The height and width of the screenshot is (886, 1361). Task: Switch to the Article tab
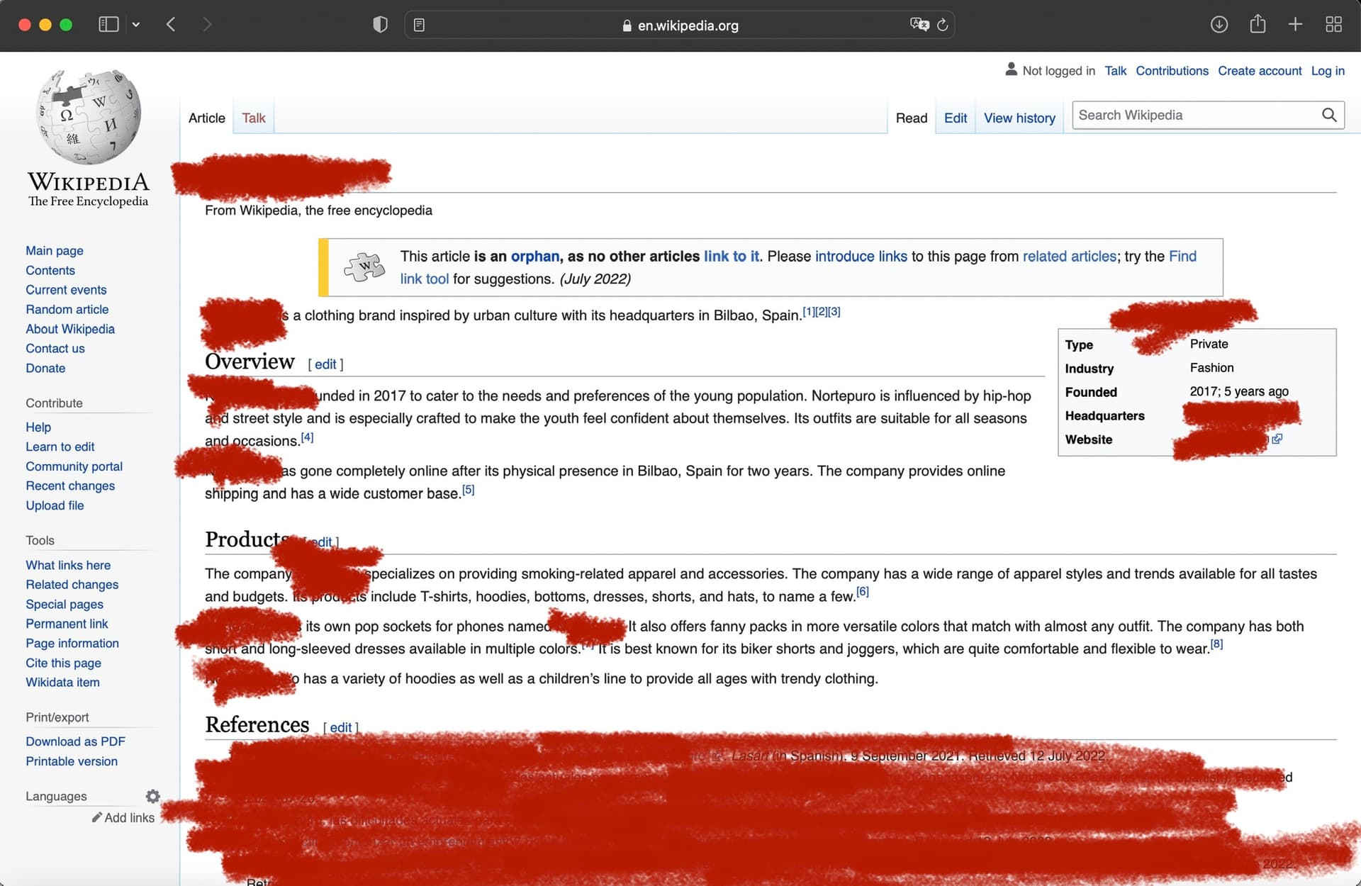(x=206, y=118)
